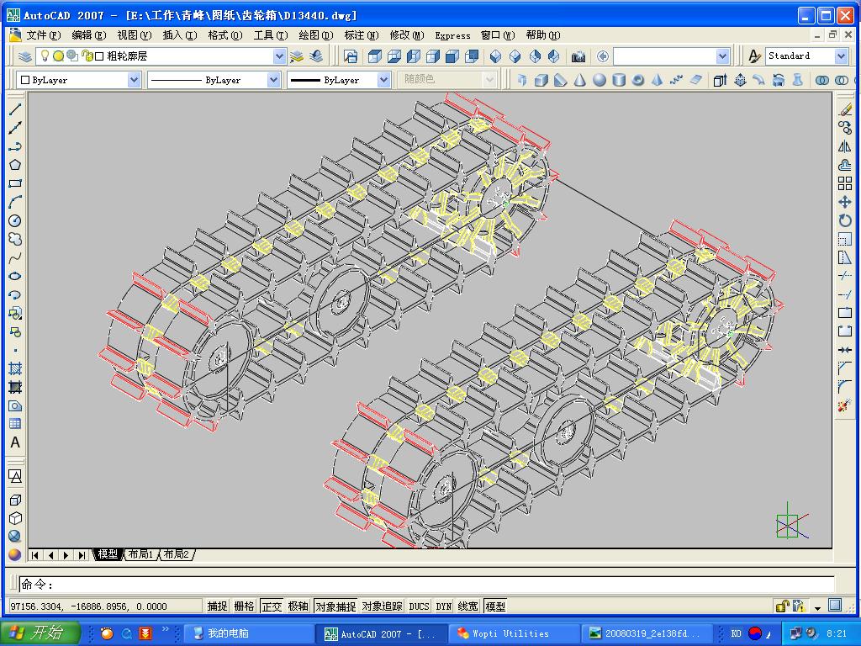
Task: Toggle 正交 ortho mode in status bar
Action: pyautogui.click(x=272, y=606)
